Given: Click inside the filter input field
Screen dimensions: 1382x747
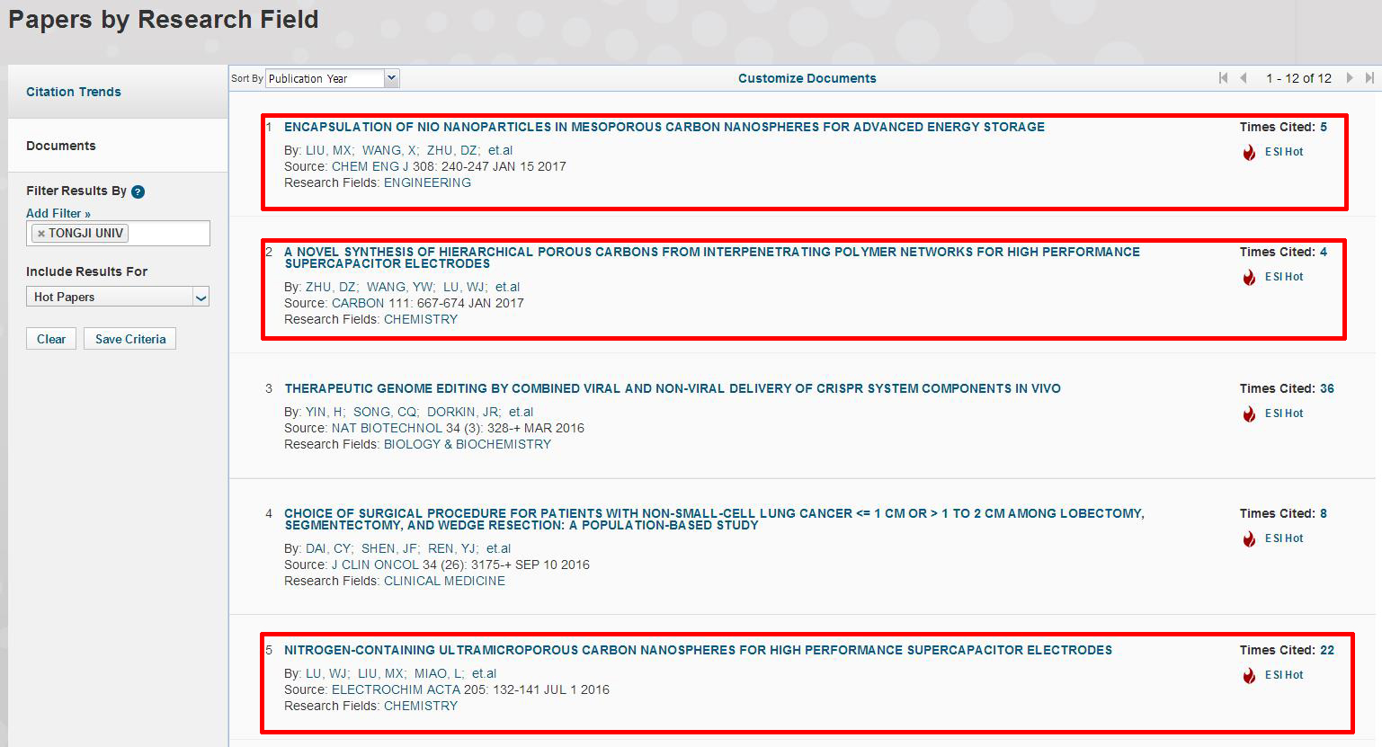Looking at the screenshot, I should (x=169, y=234).
